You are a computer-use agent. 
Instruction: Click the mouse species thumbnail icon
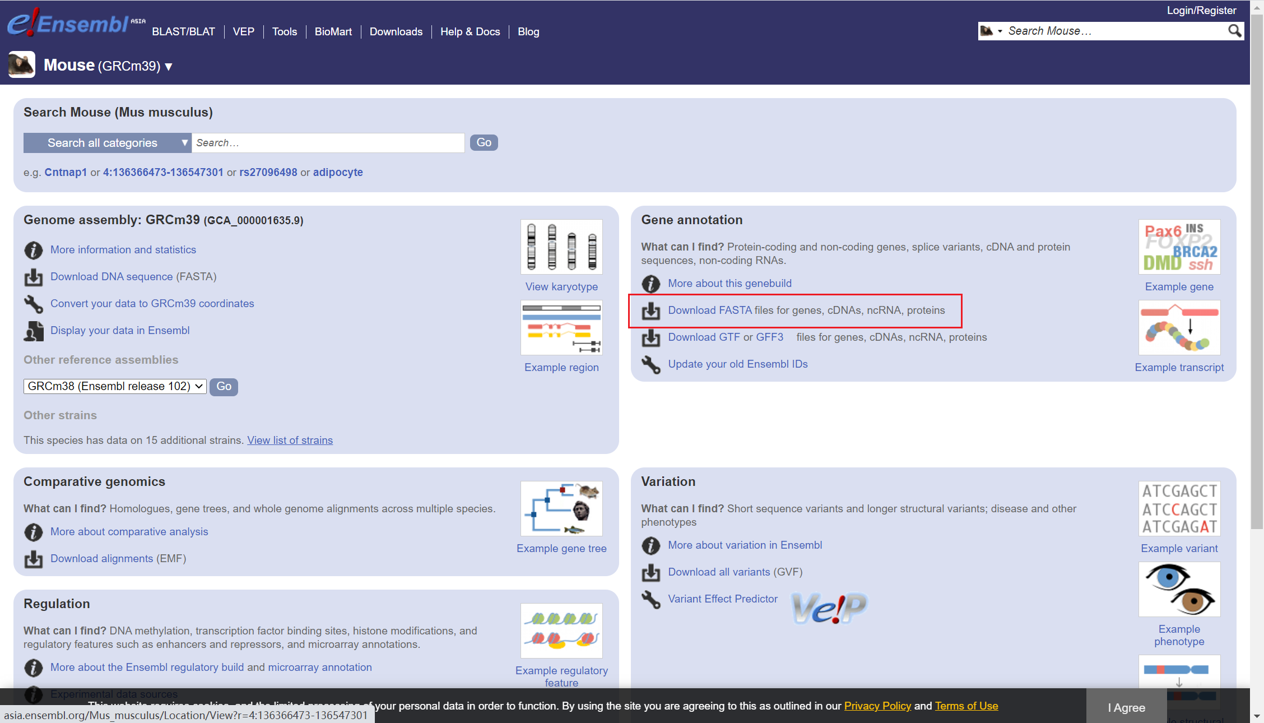click(22, 64)
